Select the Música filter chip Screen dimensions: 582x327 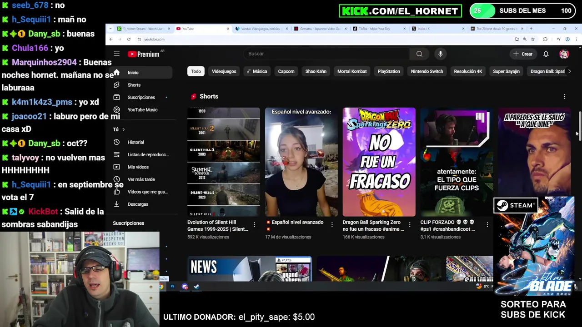257,71
